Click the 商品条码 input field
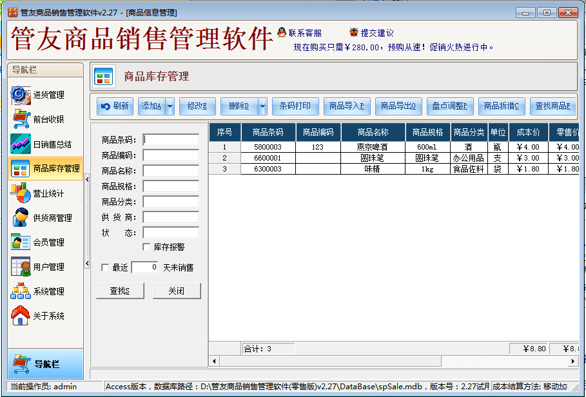 (x=171, y=140)
